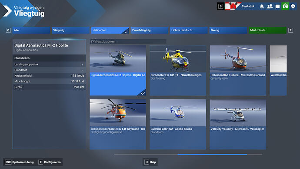Click the Bereik 590 km row
The width and height of the screenshot is (300, 169).
click(49, 87)
